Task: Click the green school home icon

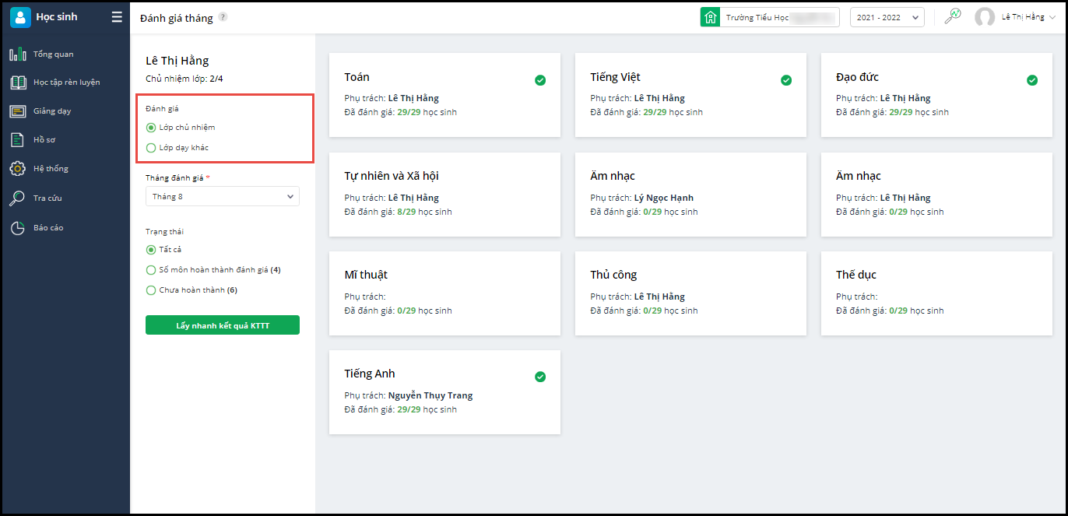Action: (710, 17)
